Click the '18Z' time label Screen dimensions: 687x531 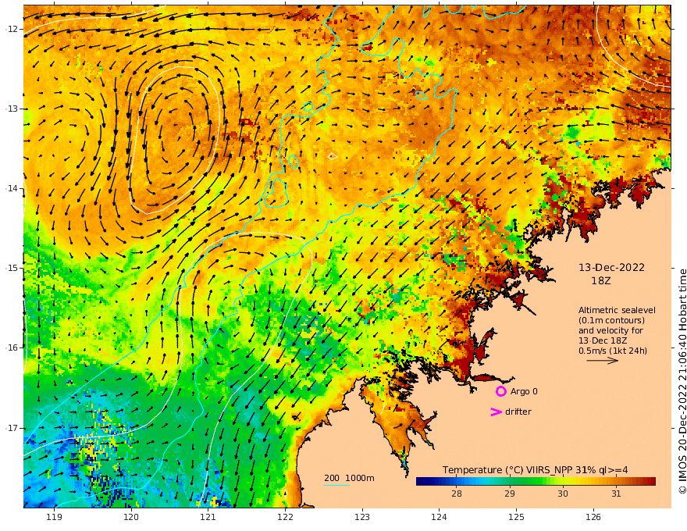pos(600,280)
